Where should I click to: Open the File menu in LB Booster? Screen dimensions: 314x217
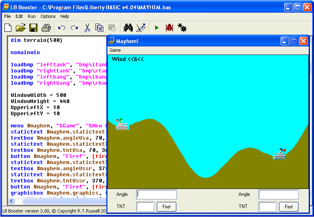coord(7,16)
